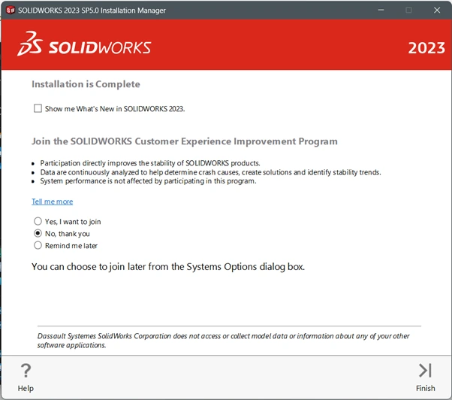Click the 2023 year label in banner
The image size is (452, 400).
click(426, 48)
